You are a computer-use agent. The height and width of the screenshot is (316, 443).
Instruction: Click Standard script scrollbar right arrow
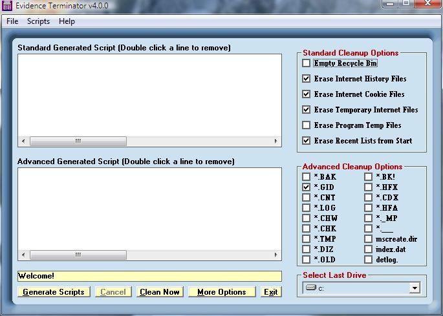click(x=276, y=141)
